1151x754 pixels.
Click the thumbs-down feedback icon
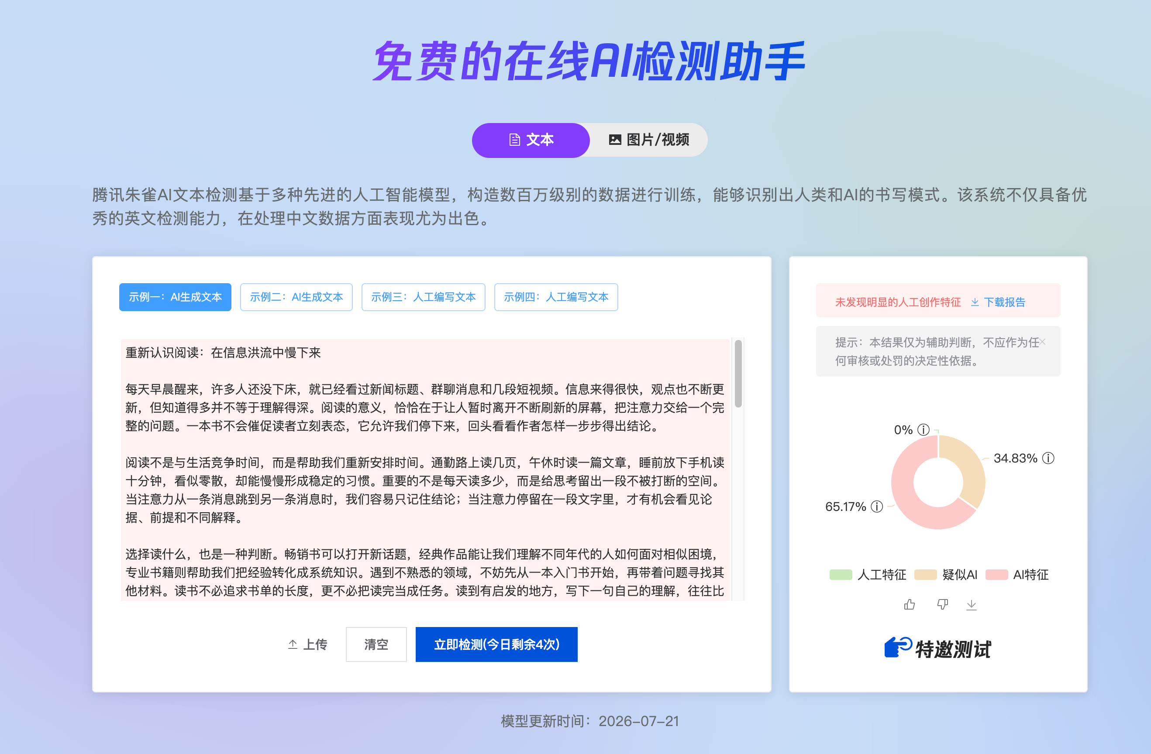pyautogui.click(x=942, y=604)
